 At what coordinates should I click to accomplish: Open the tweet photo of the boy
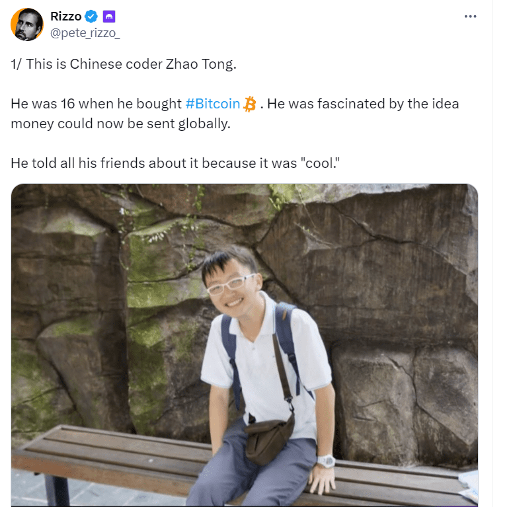(x=245, y=345)
